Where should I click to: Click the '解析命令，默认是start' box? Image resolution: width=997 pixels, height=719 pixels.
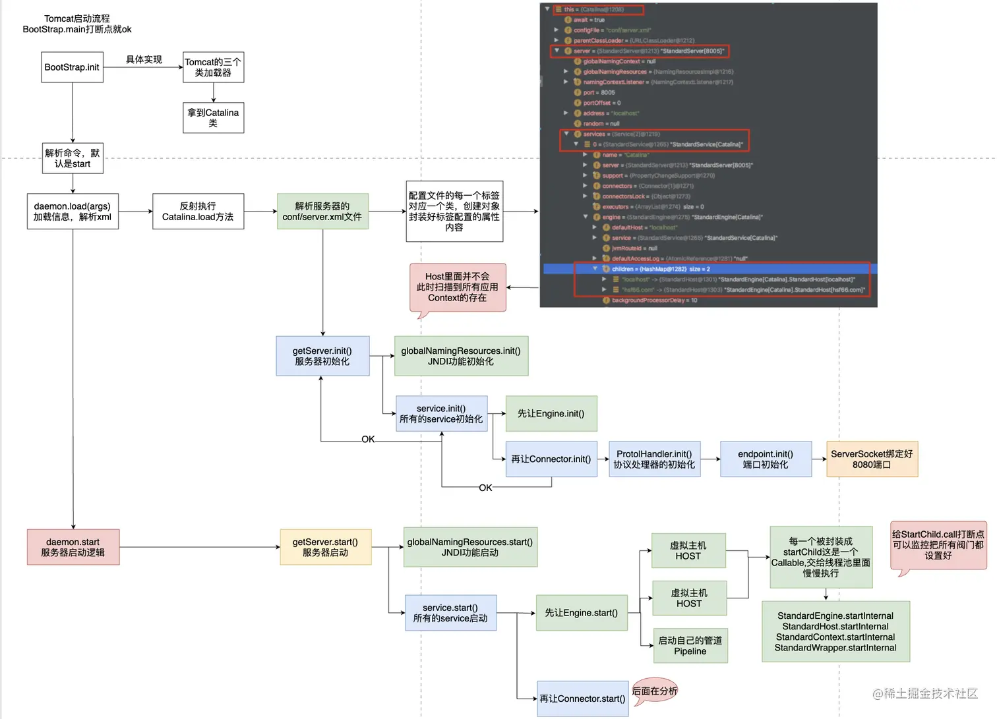click(x=73, y=158)
